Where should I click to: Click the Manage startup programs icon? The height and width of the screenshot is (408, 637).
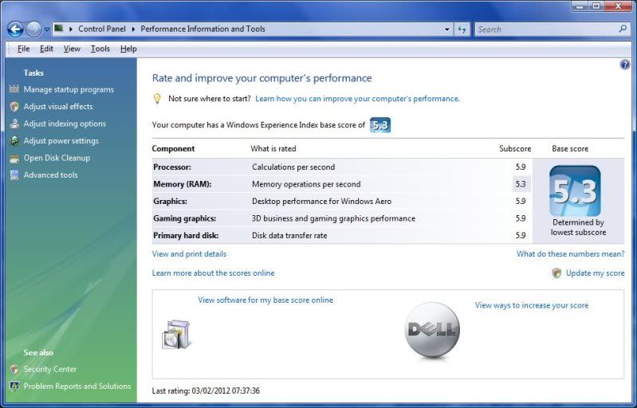[x=14, y=89]
